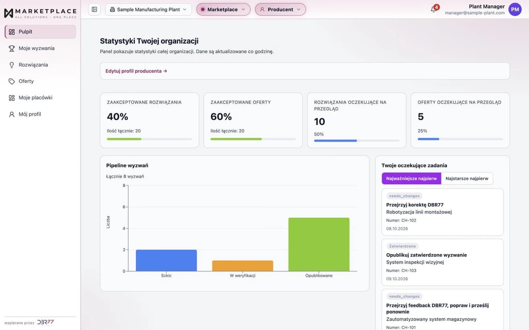This screenshot has width=529, height=330.
Task: Select Pulpit in the sidebar
Action: 40,32
